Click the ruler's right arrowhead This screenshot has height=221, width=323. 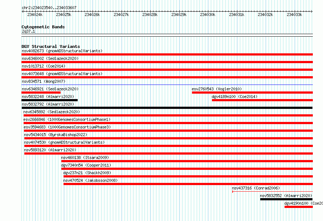(312, 11)
